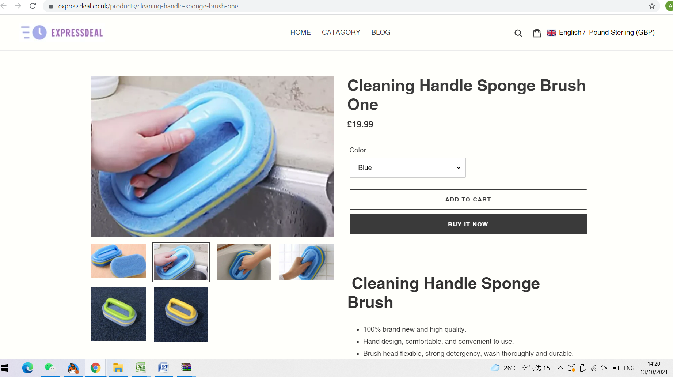
Task: Open the Chrome icon in the taskbar
Action: click(95, 368)
